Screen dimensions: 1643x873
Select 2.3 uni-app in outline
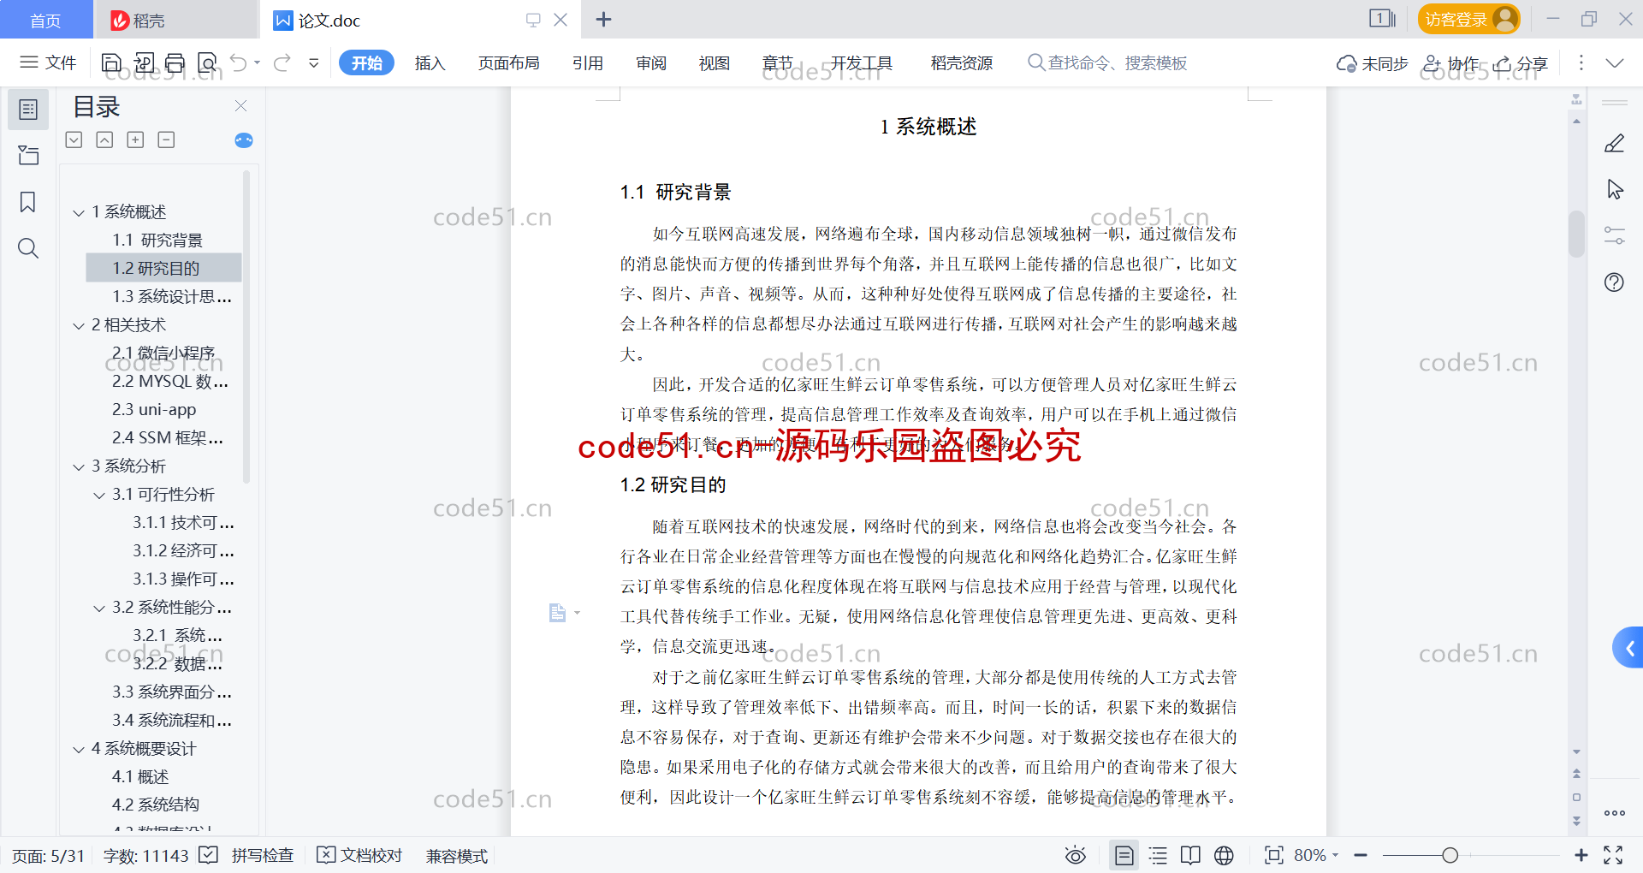154,409
